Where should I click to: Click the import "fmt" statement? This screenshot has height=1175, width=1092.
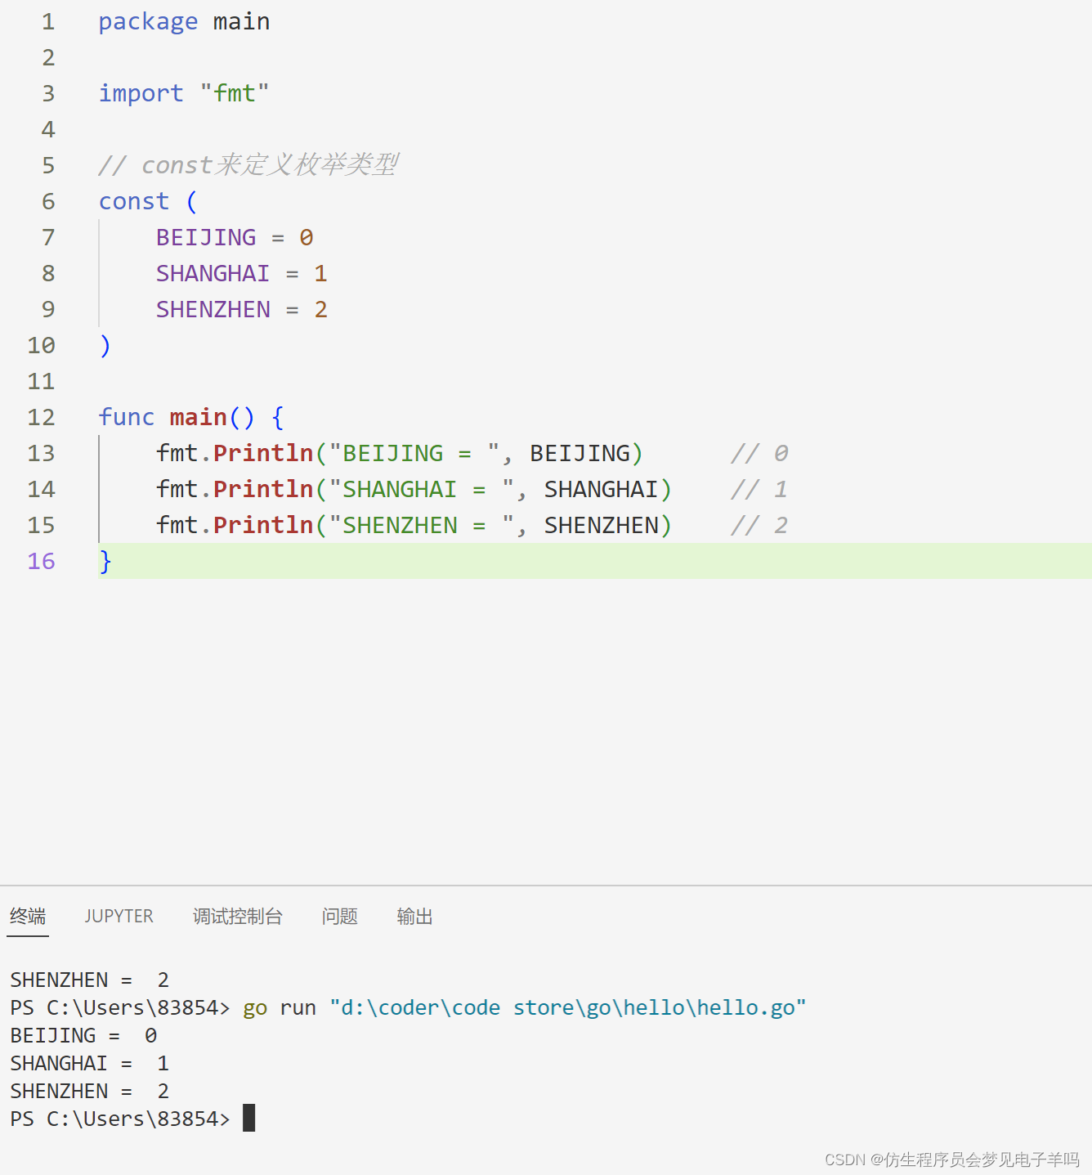click(x=184, y=93)
